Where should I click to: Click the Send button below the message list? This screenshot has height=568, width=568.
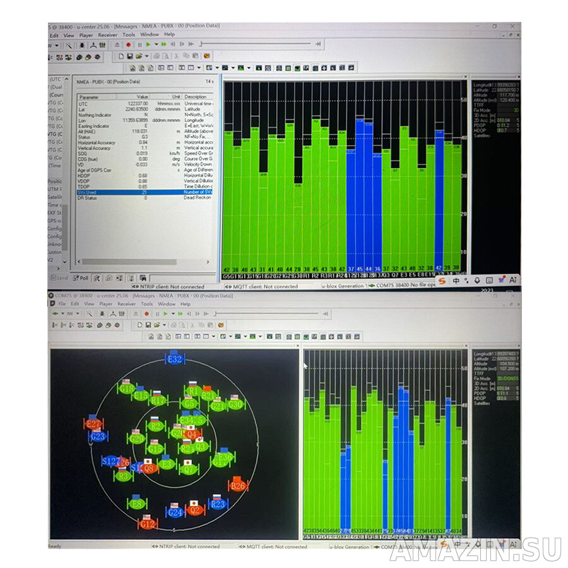[x=59, y=278]
